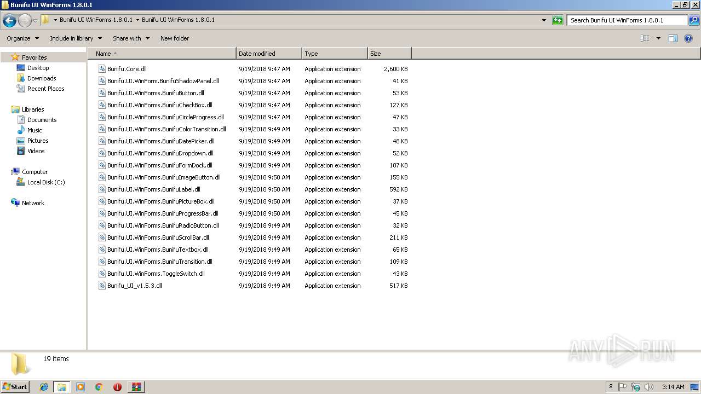The image size is (701, 394).
Task: Launch Internet Explorer from taskbar
Action: coord(44,387)
